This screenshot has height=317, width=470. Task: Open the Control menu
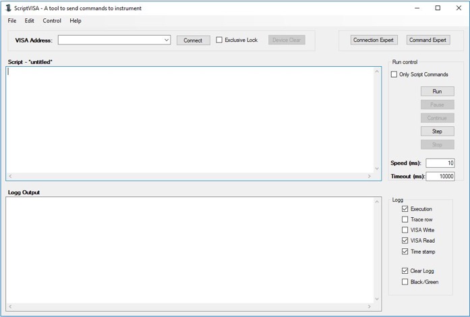click(52, 21)
